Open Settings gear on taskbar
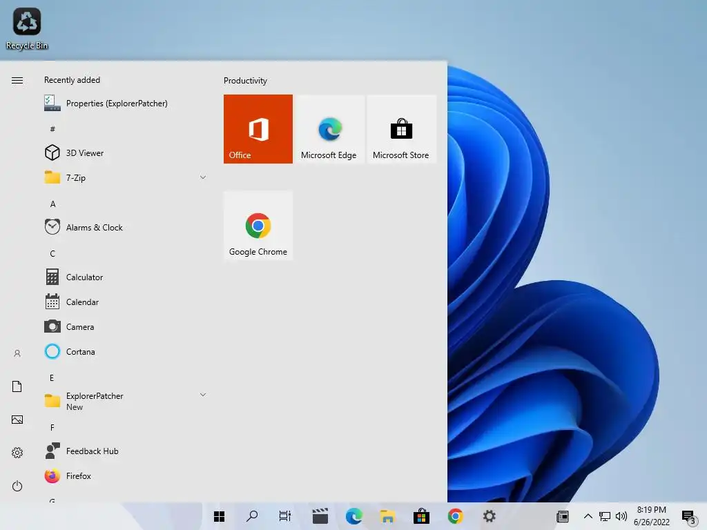The height and width of the screenshot is (530, 707). (490, 516)
